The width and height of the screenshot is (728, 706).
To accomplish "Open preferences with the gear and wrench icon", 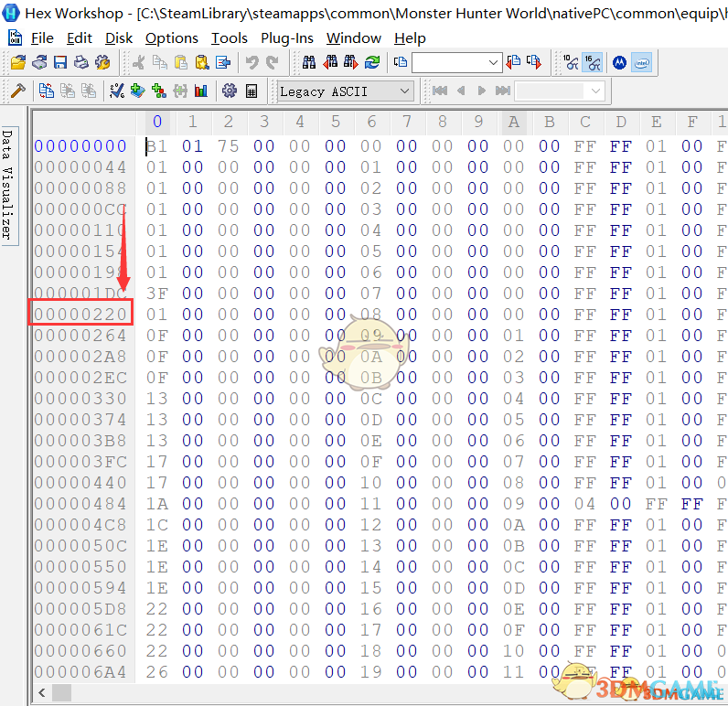I will tap(102, 62).
